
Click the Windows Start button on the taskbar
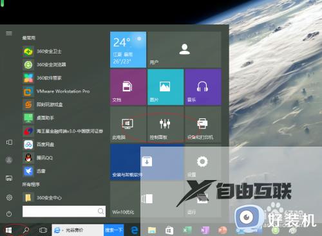8,230
